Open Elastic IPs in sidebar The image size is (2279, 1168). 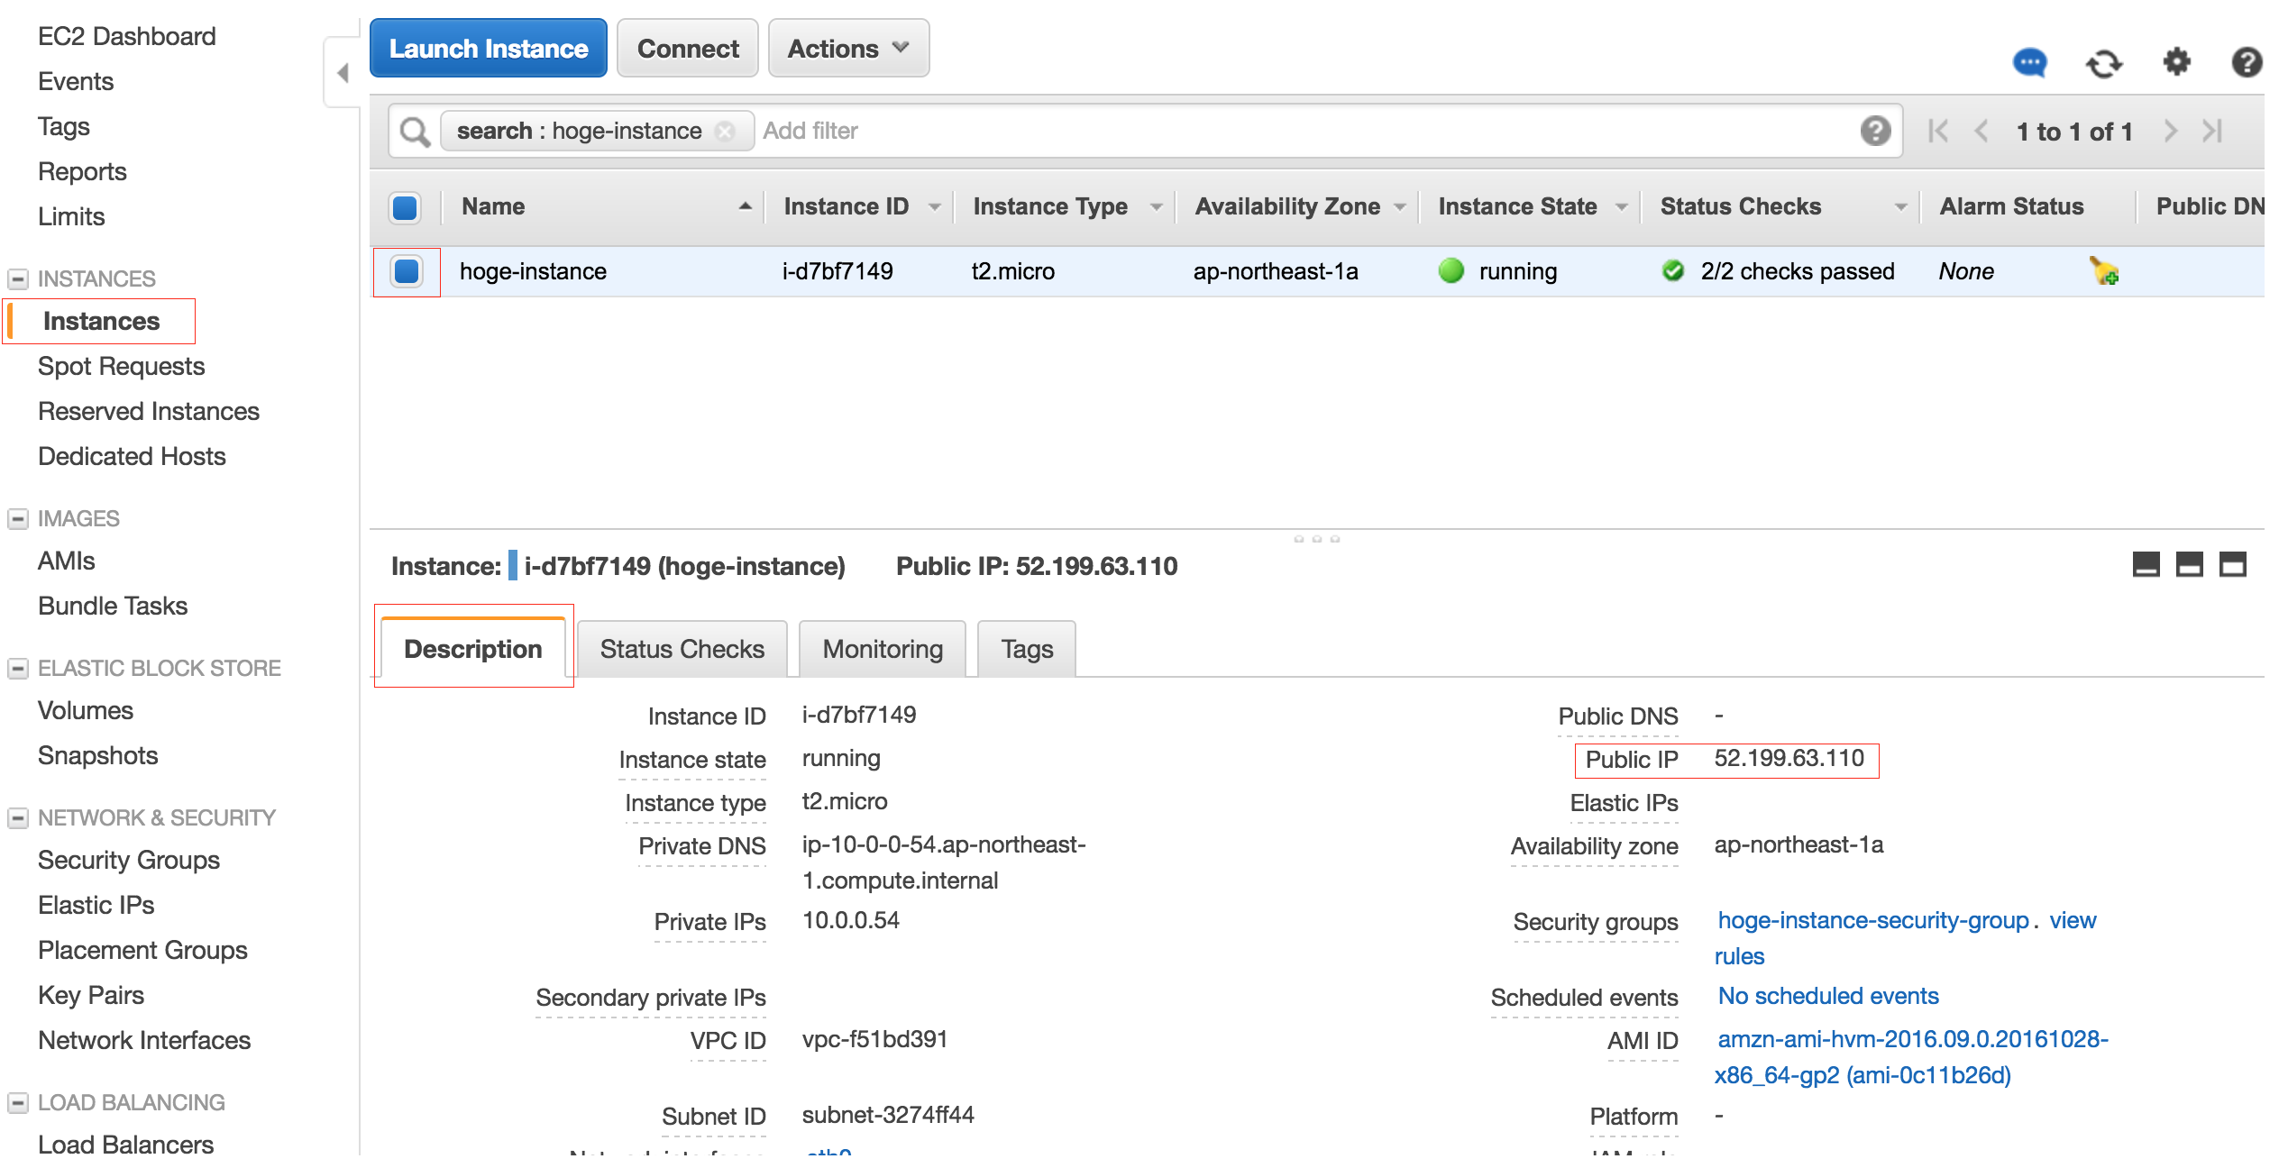click(x=96, y=905)
